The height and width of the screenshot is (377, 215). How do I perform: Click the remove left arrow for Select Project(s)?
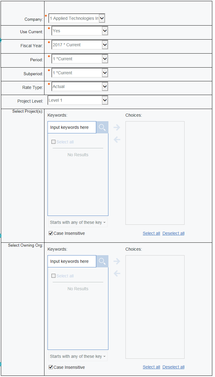pyautogui.click(x=117, y=140)
